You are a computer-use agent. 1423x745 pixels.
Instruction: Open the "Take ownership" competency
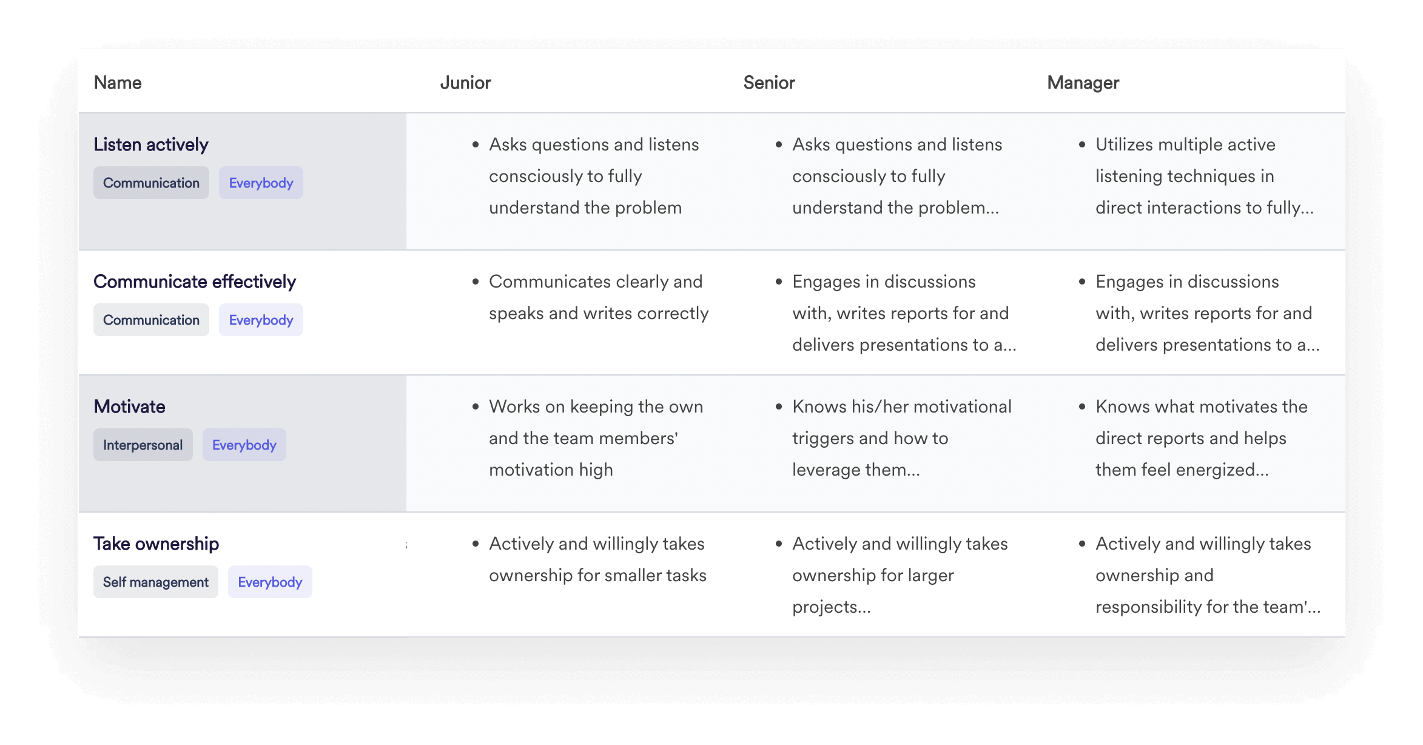pyautogui.click(x=156, y=544)
